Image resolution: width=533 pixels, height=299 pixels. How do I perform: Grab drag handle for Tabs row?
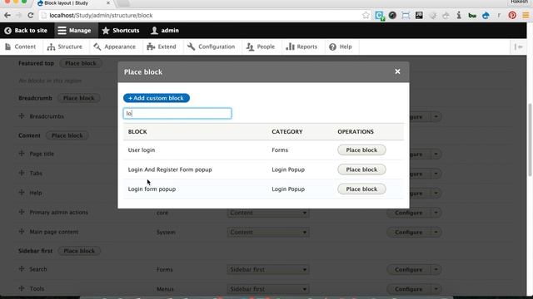22,173
